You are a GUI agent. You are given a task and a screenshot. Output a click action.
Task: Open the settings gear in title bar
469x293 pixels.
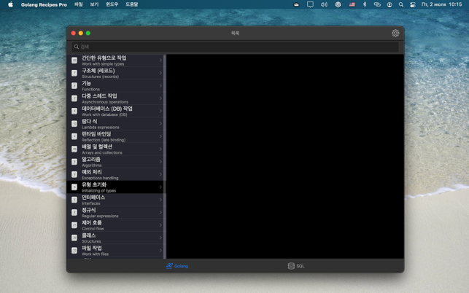pos(395,33)
